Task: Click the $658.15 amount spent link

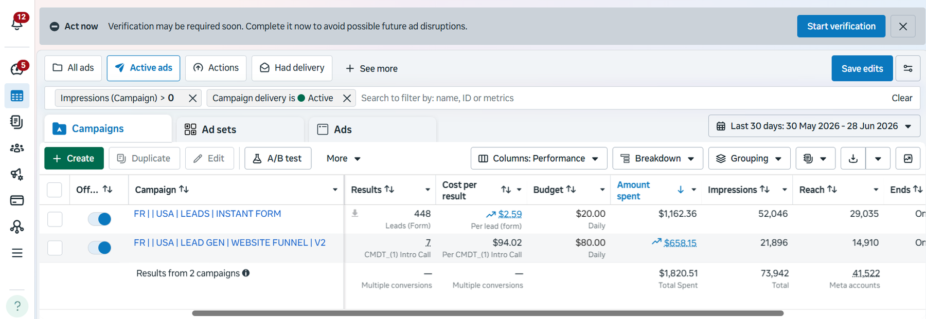Action: [x=680, y=243]
